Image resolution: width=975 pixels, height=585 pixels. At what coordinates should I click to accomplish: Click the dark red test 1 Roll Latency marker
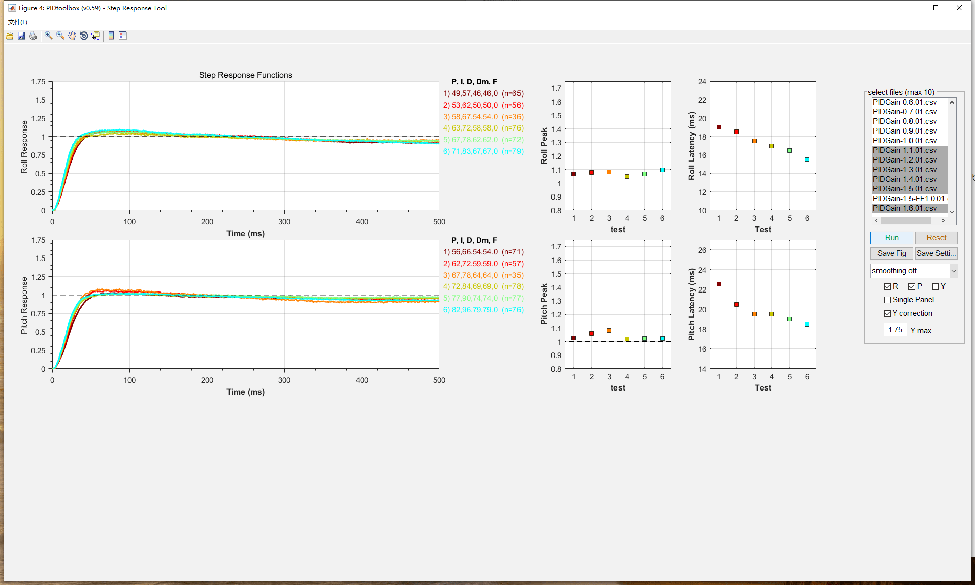[719, 127]
